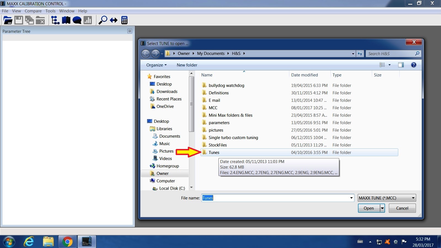
Task: Click the map book toolbar icon
Action: click(x=66, y=20)
